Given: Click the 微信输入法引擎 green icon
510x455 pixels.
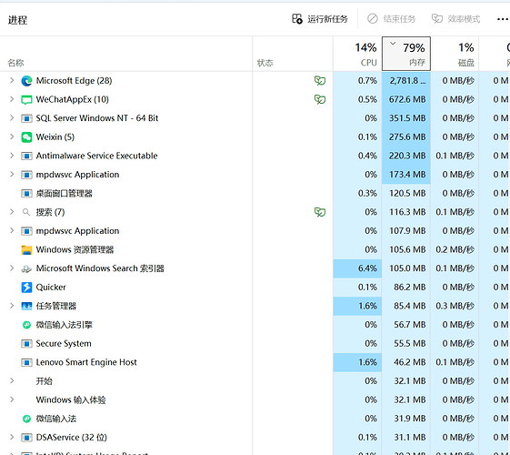Looking at the screenshot, I should 26,325.
